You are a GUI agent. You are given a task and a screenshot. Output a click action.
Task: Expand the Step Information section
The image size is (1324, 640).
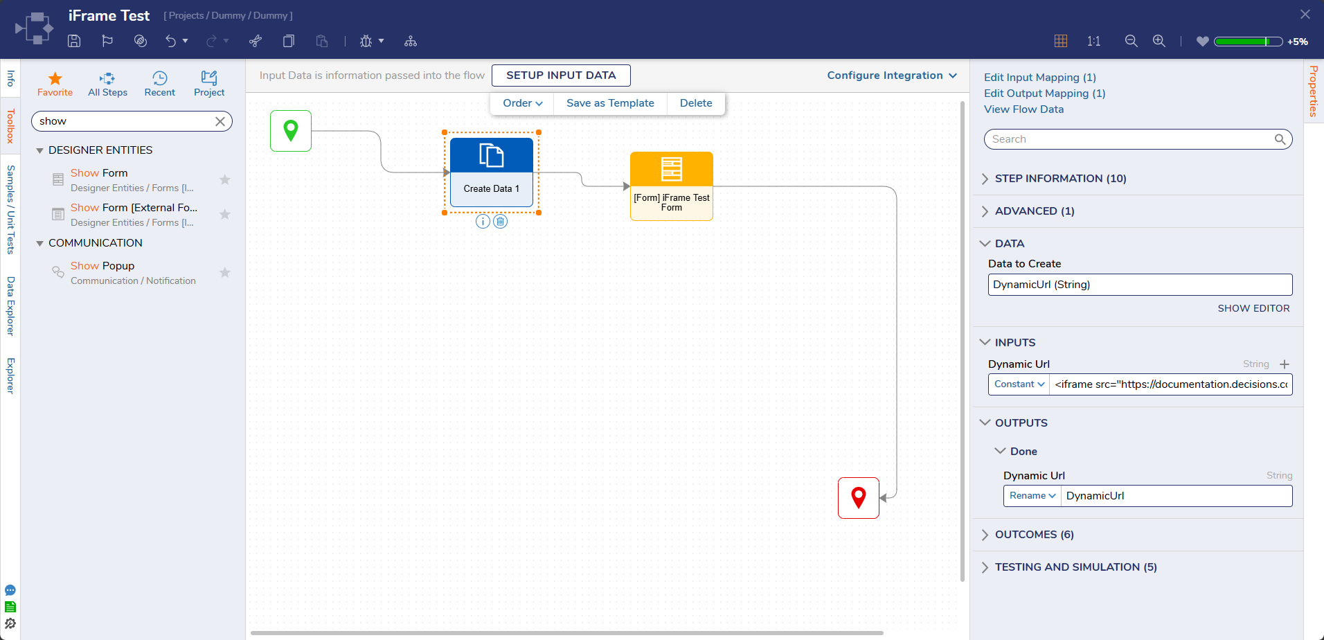(1060, 179)
